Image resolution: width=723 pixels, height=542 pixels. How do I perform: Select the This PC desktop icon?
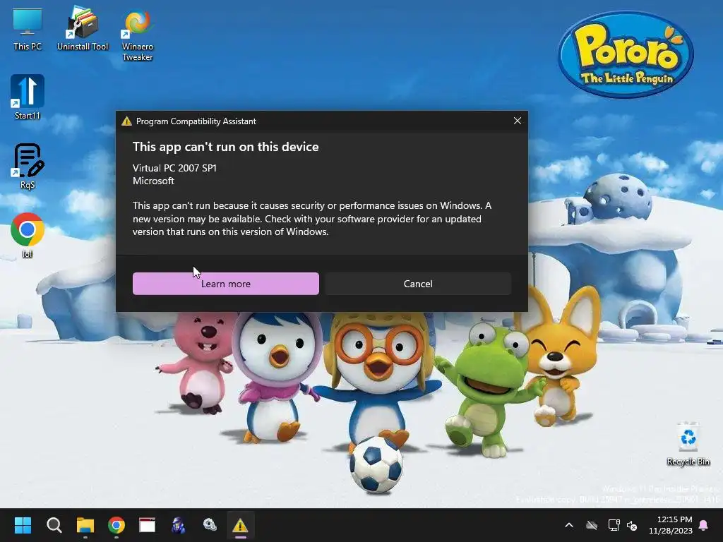pos(28,28)
